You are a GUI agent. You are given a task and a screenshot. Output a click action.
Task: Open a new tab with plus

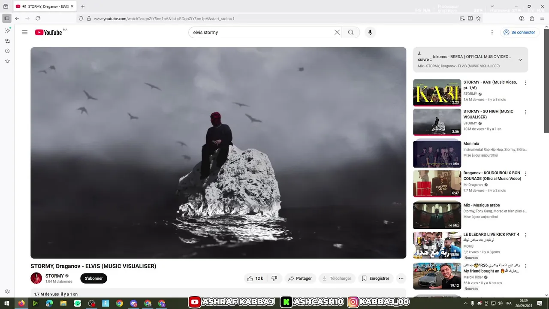click(x=83, y=6)
